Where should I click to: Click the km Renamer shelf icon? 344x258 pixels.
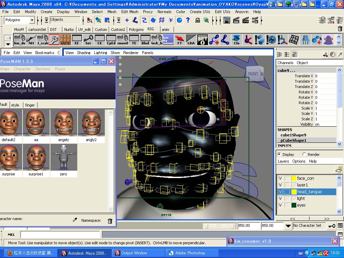pos(168,40)
